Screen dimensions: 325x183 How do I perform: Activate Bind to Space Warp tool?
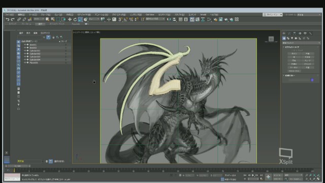tap(29, 19)
